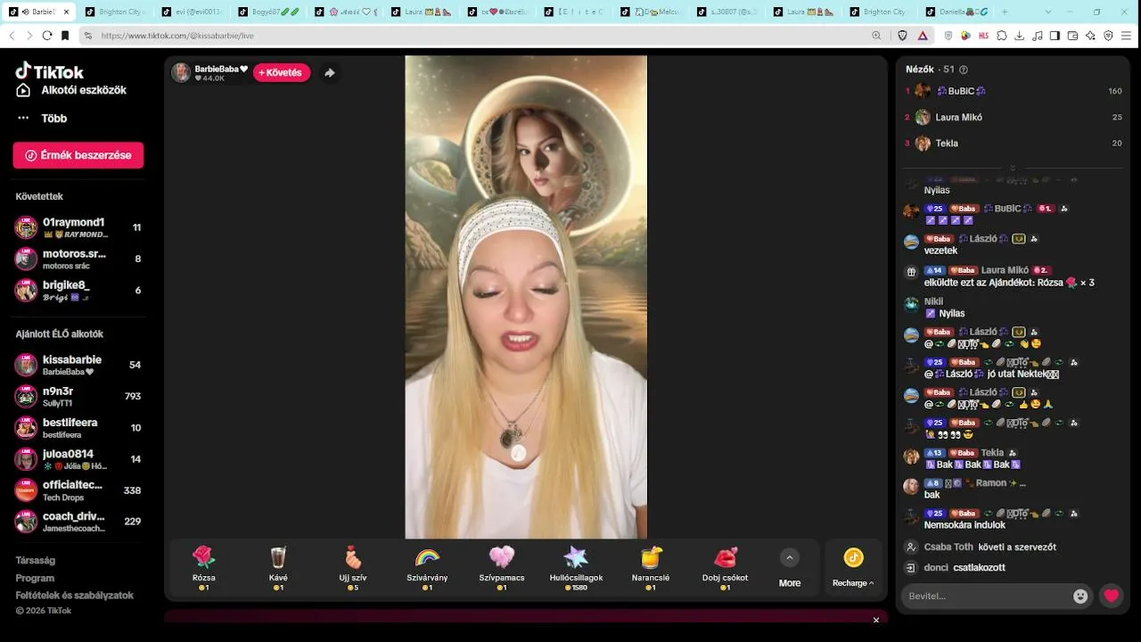The width and height of the screenshot is (1141, 642).
Task: Click the Nézők info question icon
Action: [963, 70]
